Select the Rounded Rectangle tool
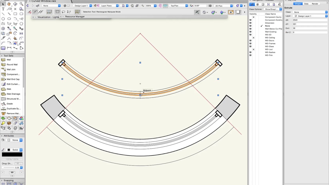The height and width of the screenshot is (185, 329). (x=21, y=14)
